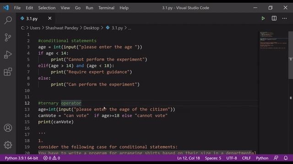
Task: Open the Source Control view
Action: click(x=8, y=37)
